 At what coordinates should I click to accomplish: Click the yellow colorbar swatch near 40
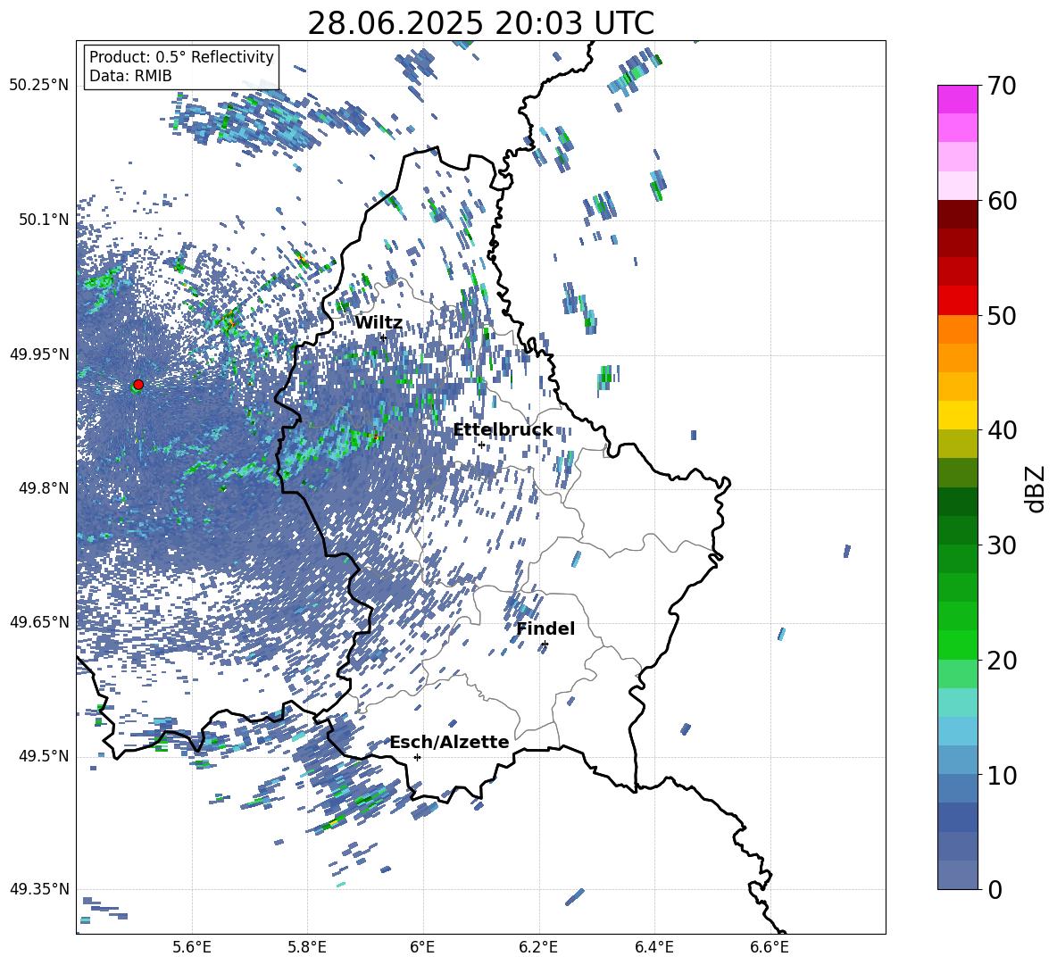(x=957, y=416)
